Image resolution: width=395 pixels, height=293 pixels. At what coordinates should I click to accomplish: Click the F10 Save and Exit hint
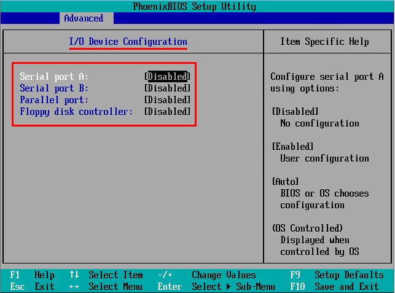click(x=334, y=287)
